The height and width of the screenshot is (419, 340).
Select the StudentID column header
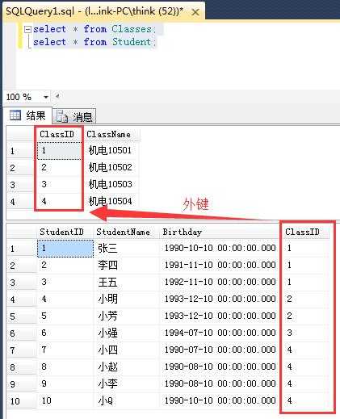click(65, 232)
